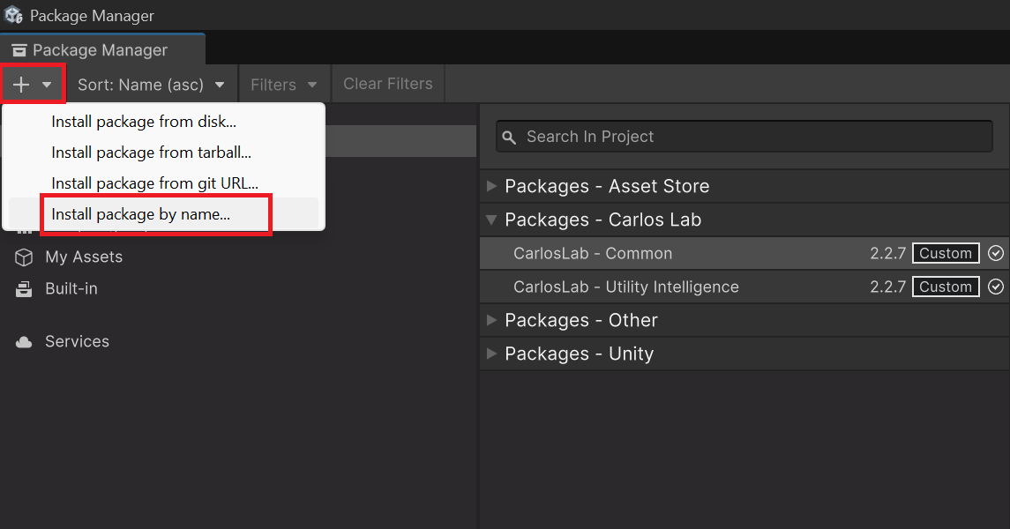Click the Unity icon in the title bar

[x=13, y=15]
